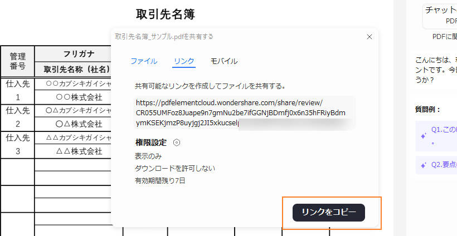Viewport: 457px width, 236px height.
Task: Click the 仕入先 1 cell
Action: coord(18,91)
